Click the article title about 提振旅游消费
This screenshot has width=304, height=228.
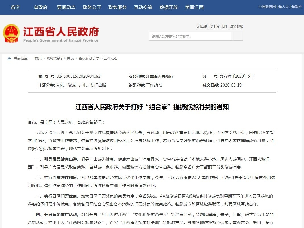(x=152, y=107)
